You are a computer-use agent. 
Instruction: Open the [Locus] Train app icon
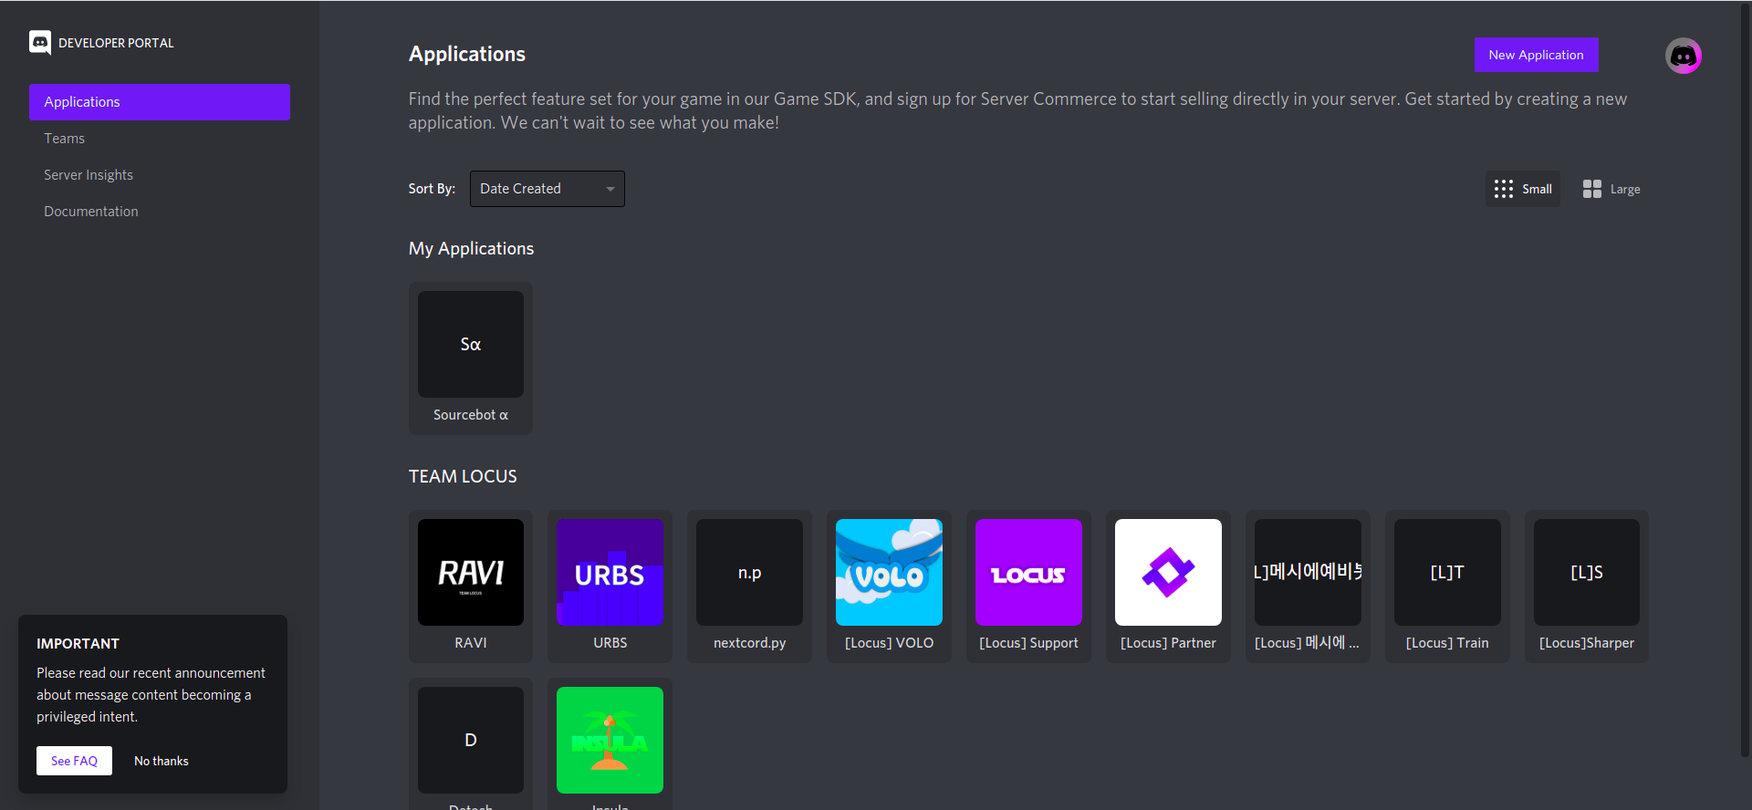click(x=1447, y=572)
